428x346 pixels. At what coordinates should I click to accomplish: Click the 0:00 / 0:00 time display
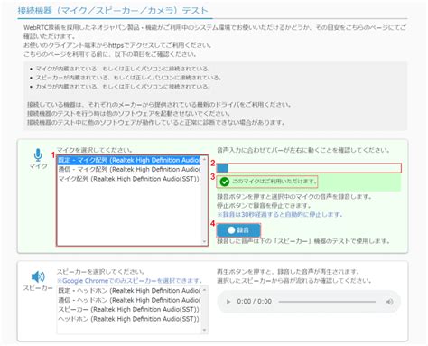point(255,302)
